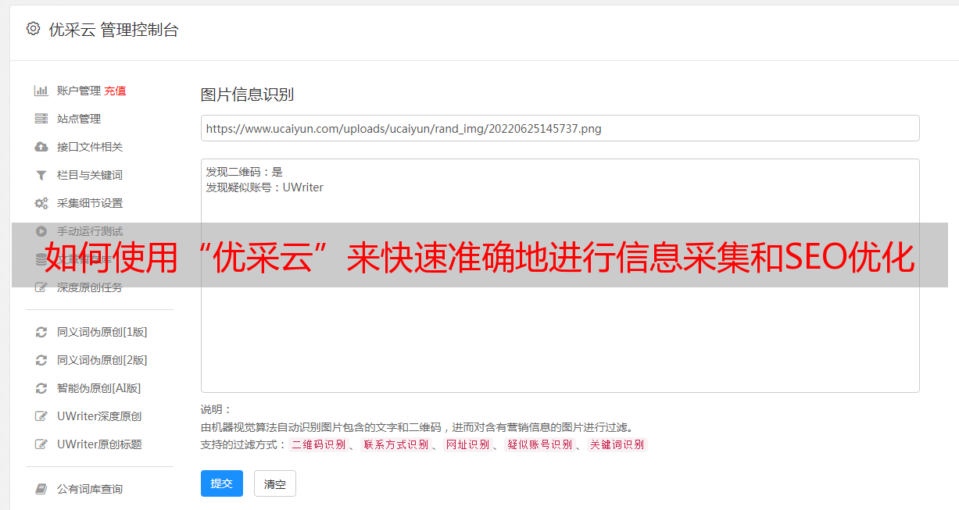Open UWriter深度原创 in the sidebar
Image resolution: width=959 pixels, height=510 pixels.
pos(99,416)
